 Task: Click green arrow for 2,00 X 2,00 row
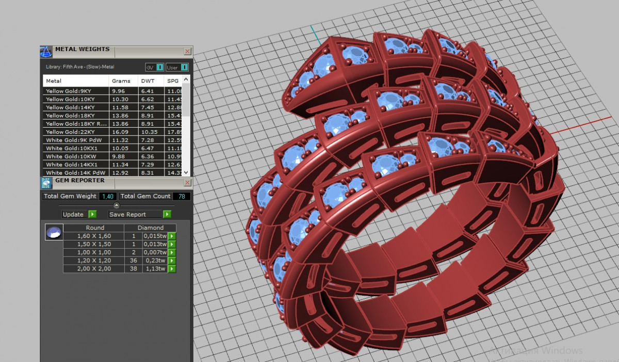172,269
